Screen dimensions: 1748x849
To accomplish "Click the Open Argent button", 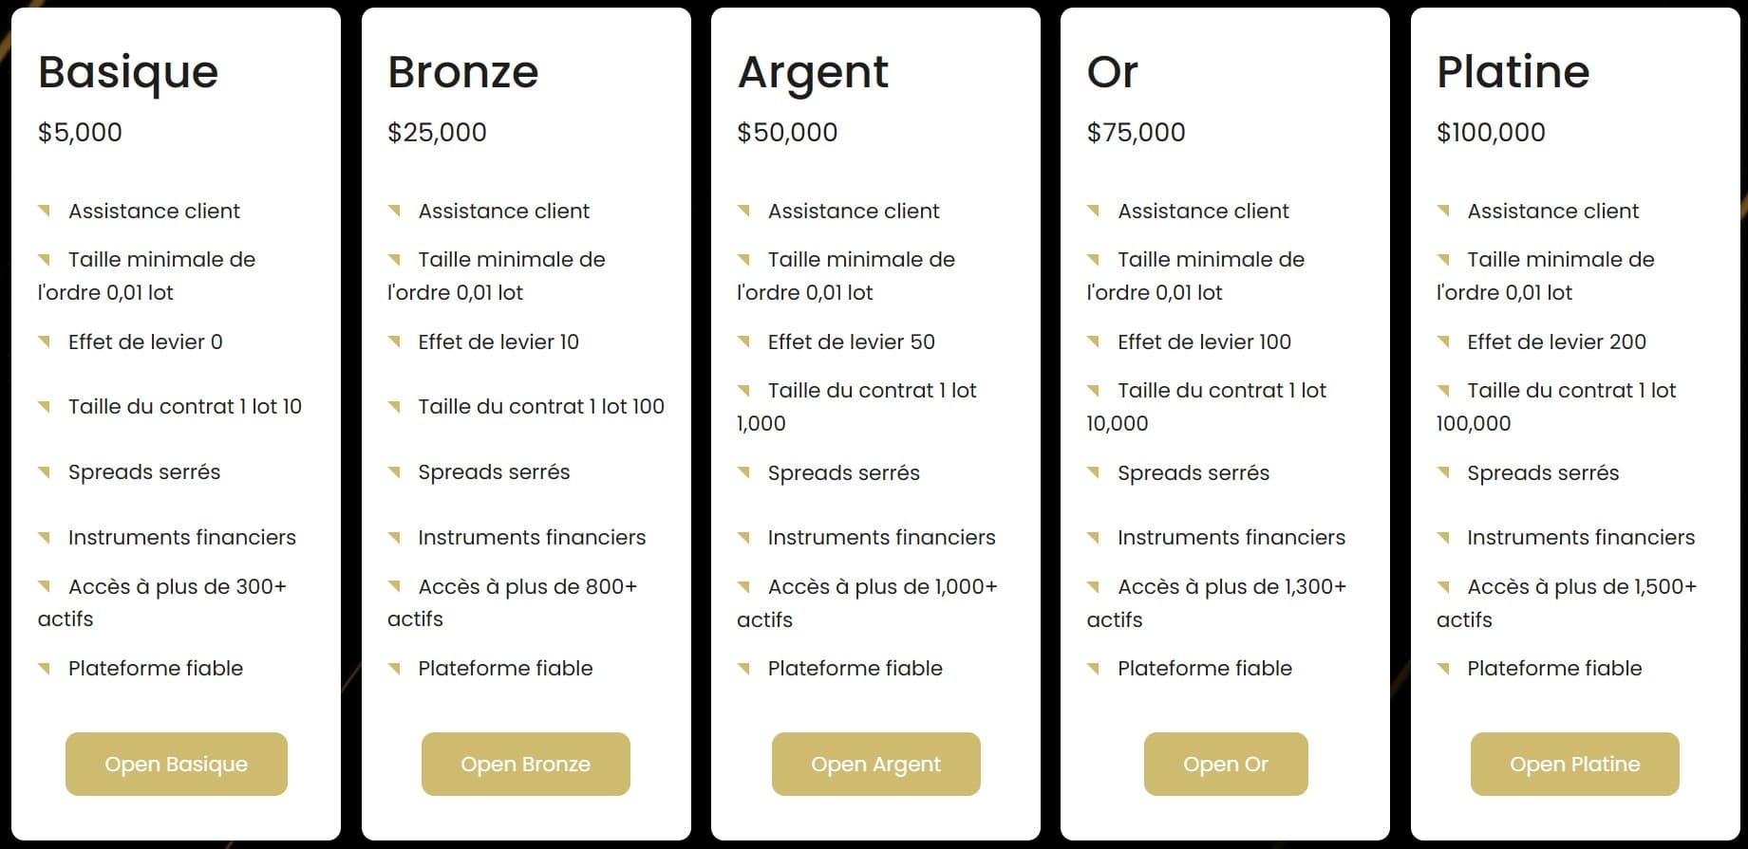I will coord(874,764).
